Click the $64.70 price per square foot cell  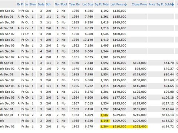pos(169,63)
